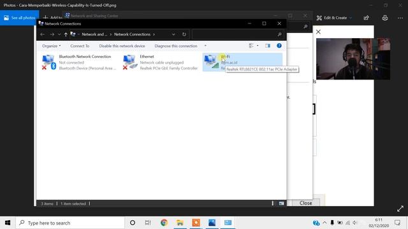
Task: Open the view options dropdown arrow
Action: 258,46
